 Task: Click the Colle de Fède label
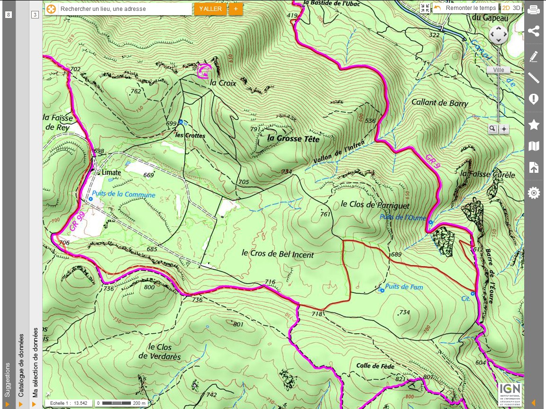coord(375,366)
